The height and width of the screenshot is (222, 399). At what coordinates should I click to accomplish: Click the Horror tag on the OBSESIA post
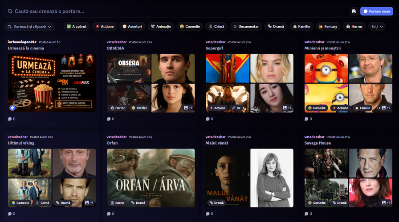[x=118, y=108]
